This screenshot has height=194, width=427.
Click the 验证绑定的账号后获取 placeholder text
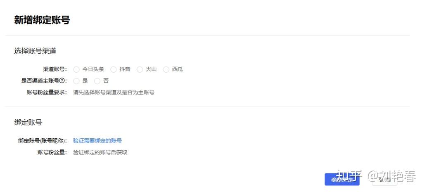(100, 152)
